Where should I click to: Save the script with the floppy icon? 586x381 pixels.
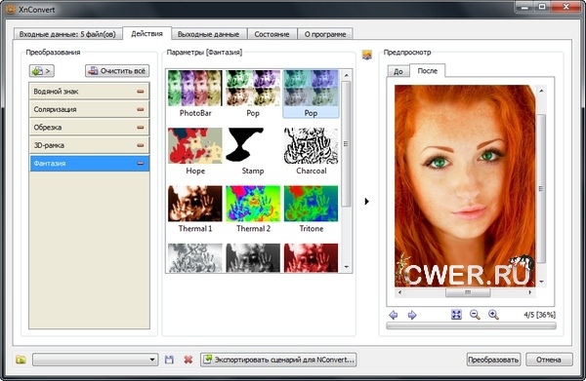(x=169, y=360)
